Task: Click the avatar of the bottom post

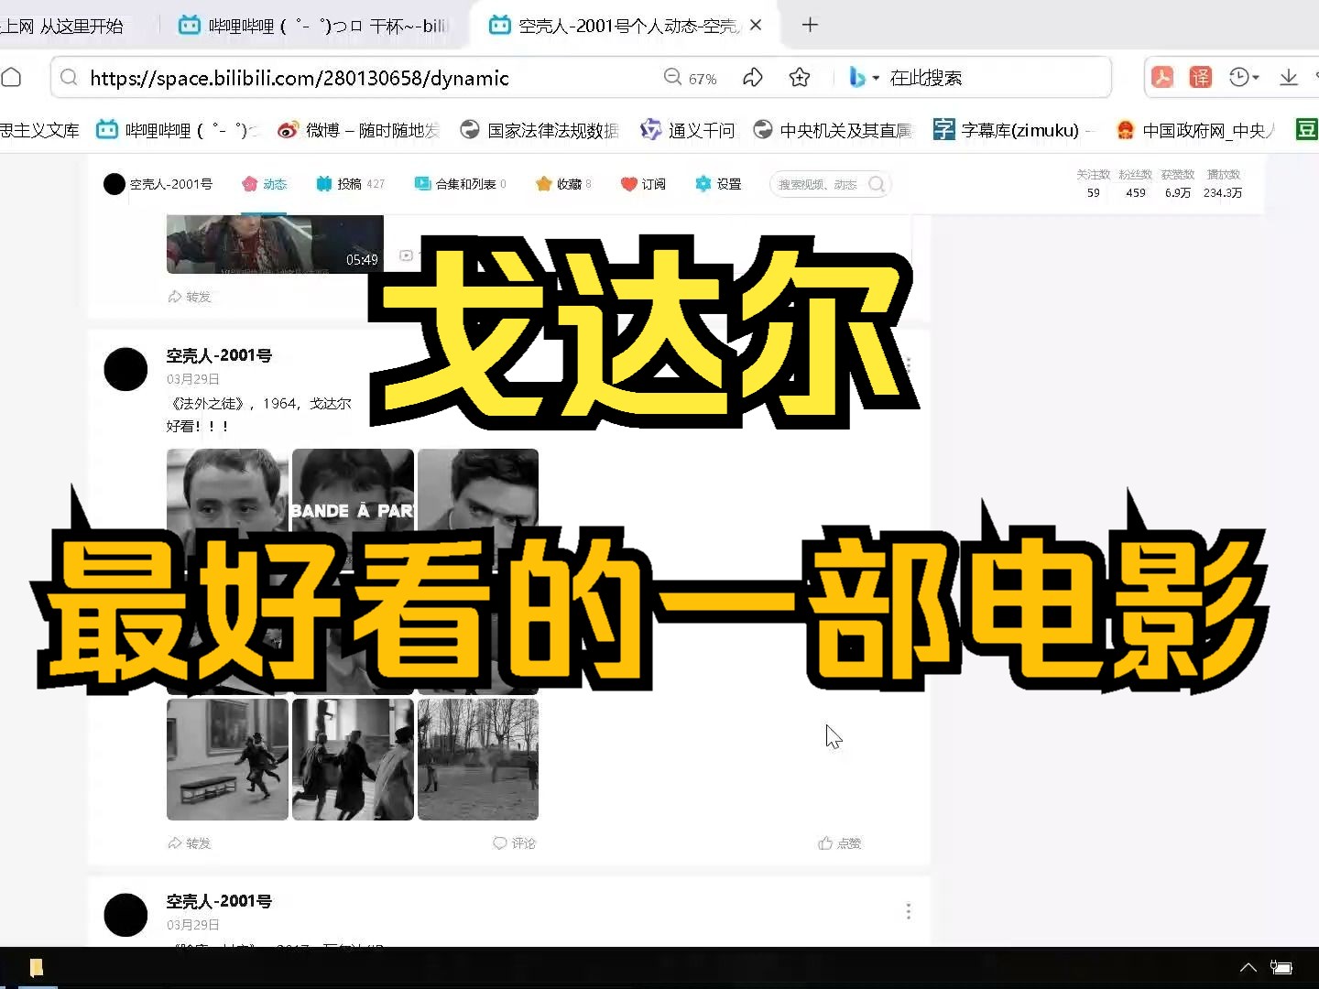Action: (x=125, y=915)
